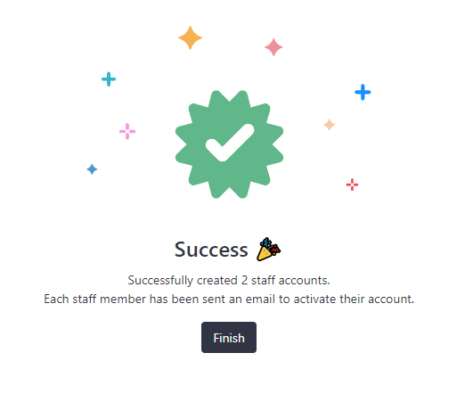Click the activation email notice text
This screenshot has height=394, width=465.
[x=229, y=299]
